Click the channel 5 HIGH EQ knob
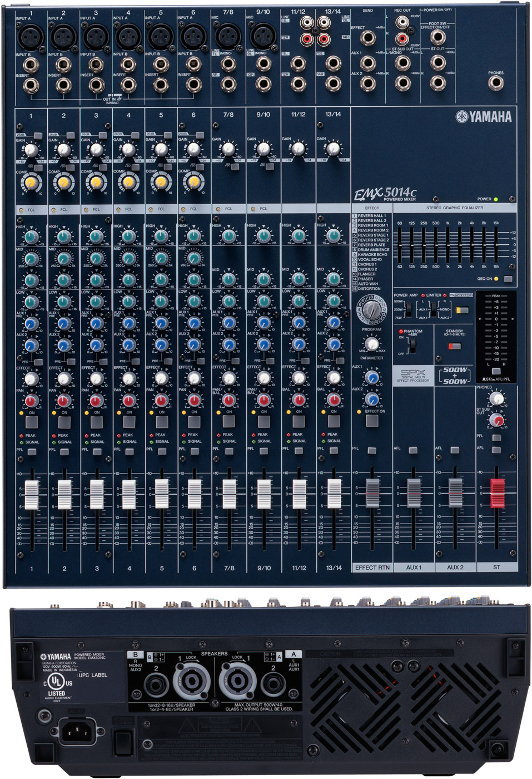Screen dimensions: 532x779 [161, 236]
